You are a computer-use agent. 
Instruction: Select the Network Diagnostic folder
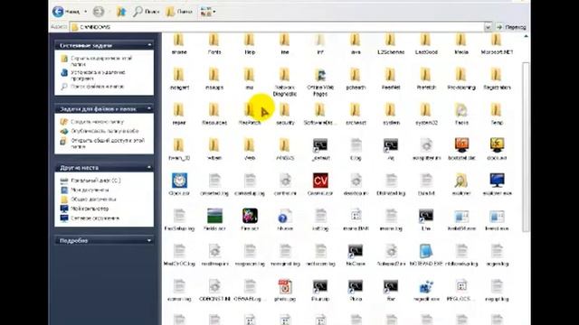(x=285, y=82)
